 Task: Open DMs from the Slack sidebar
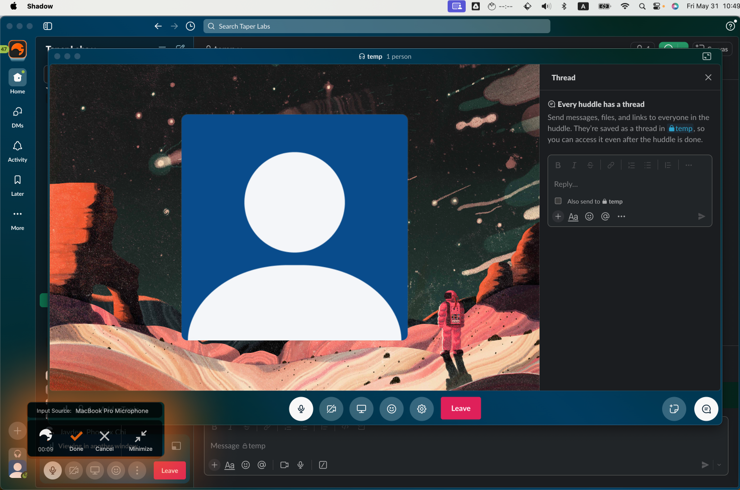pyautogui.click(x=17, y=115)
